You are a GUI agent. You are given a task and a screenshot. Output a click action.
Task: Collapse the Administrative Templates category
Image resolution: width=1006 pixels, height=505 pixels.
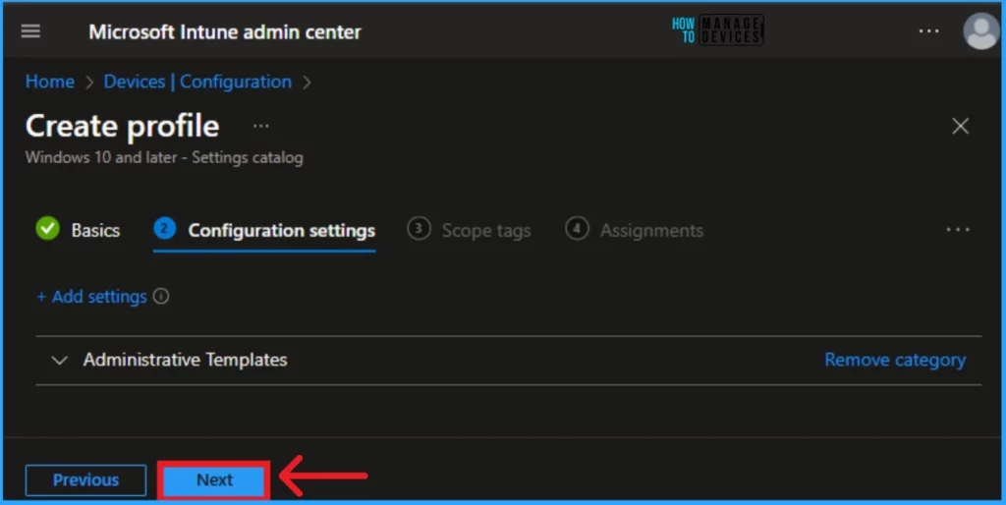(x=60, y=360)
